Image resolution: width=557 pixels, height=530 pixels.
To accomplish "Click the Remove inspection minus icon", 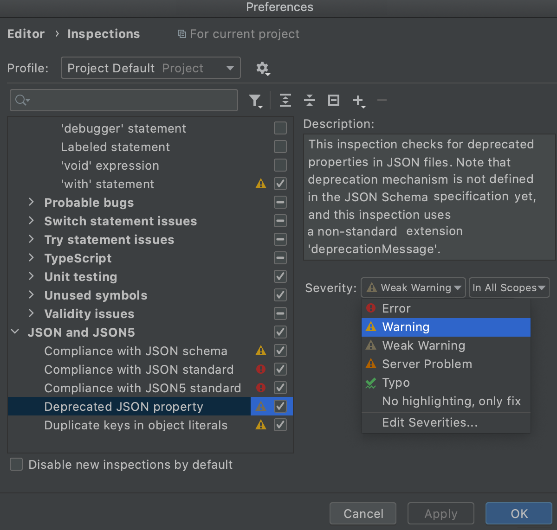I will click(x=382, y=100).
